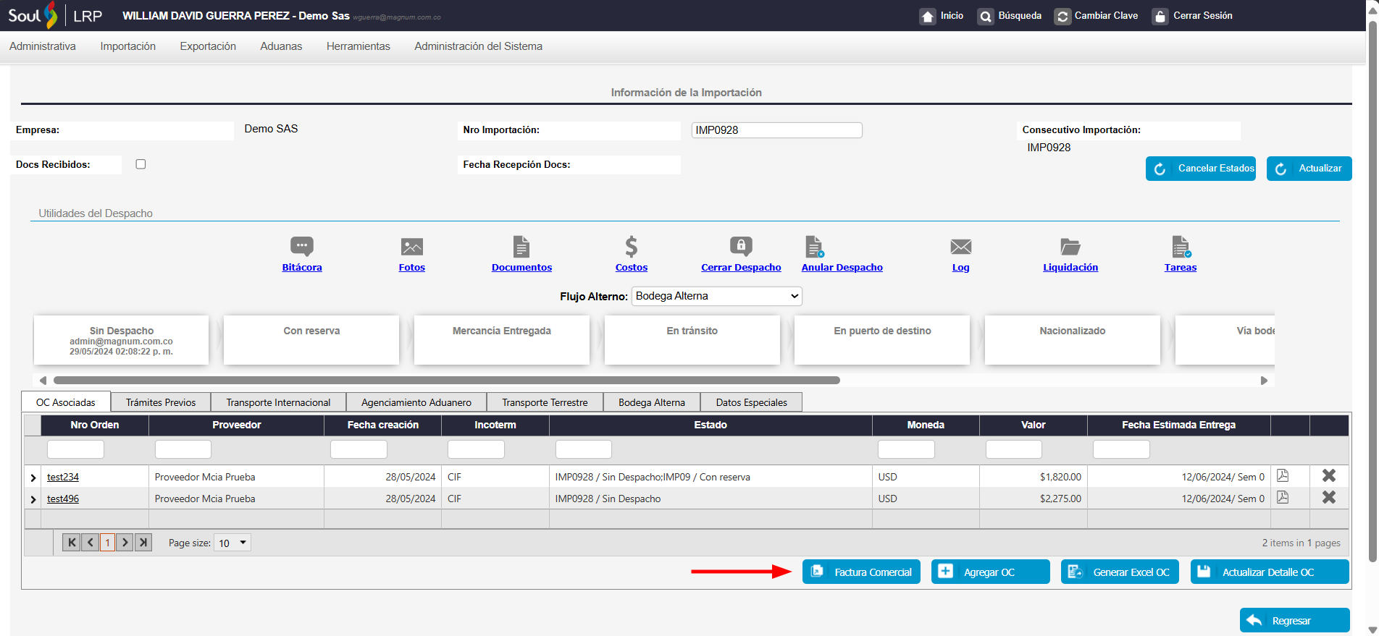This screenshot has height=636, width=1379.
Task: Expand the test234 order row
Action: tap(33, 478)
